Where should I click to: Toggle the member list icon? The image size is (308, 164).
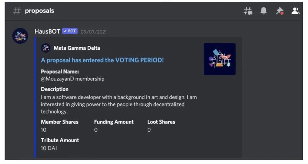(296, 11)
